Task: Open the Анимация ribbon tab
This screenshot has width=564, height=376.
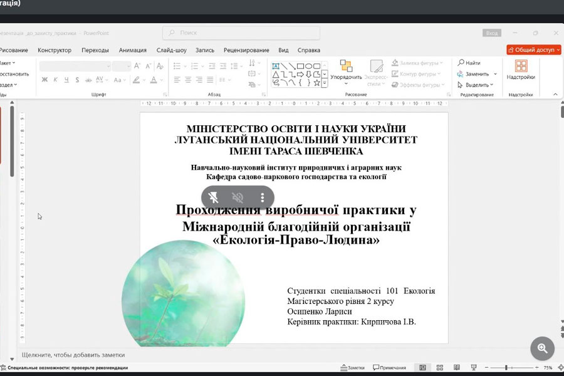Action: pos(132,50)
